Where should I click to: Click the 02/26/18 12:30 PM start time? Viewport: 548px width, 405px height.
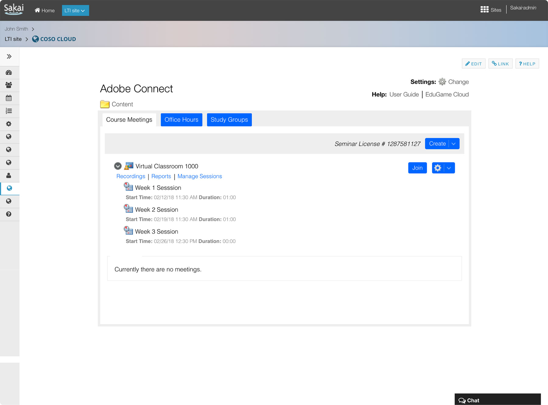(175, 241)
